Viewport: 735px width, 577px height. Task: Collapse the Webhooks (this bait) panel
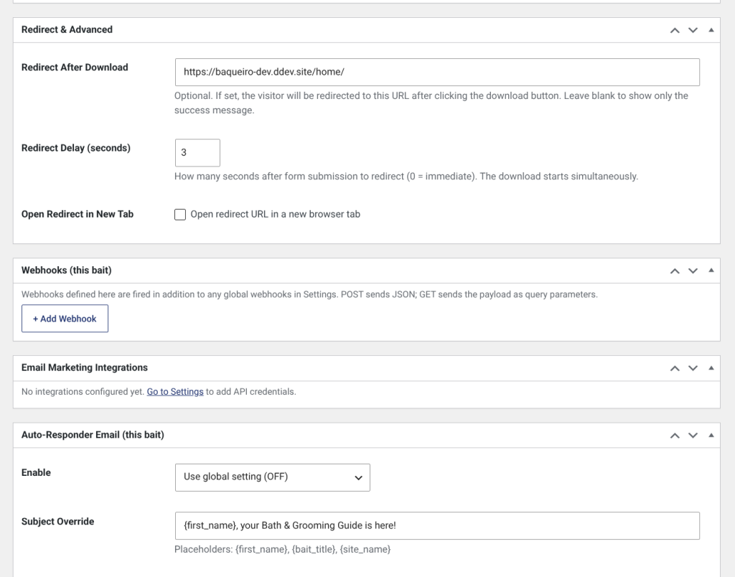711,271
